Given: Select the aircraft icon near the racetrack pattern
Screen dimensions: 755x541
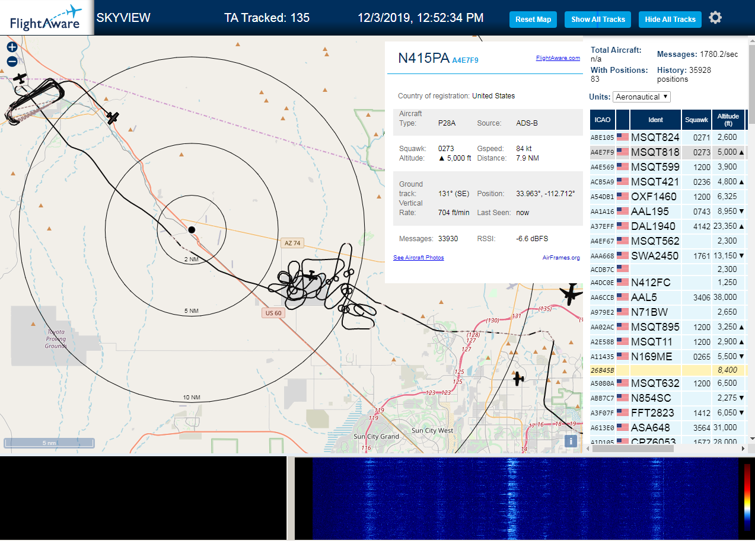Looking at the screenshot, I should (x=20, y=78).
